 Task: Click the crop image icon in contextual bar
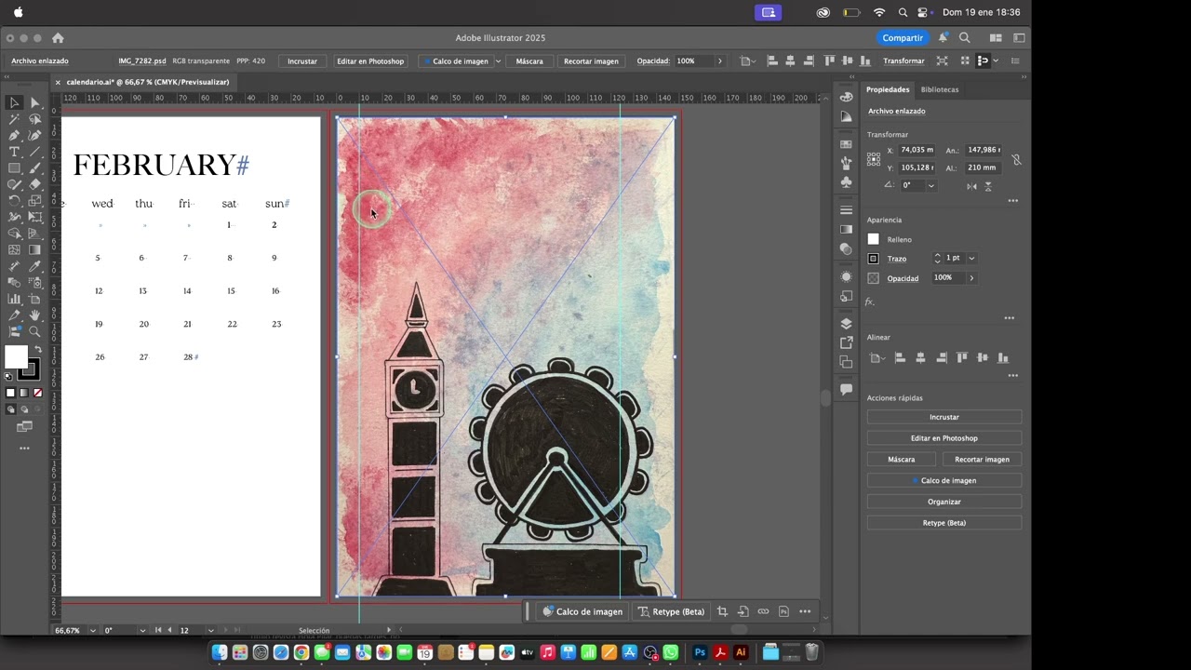722,611
